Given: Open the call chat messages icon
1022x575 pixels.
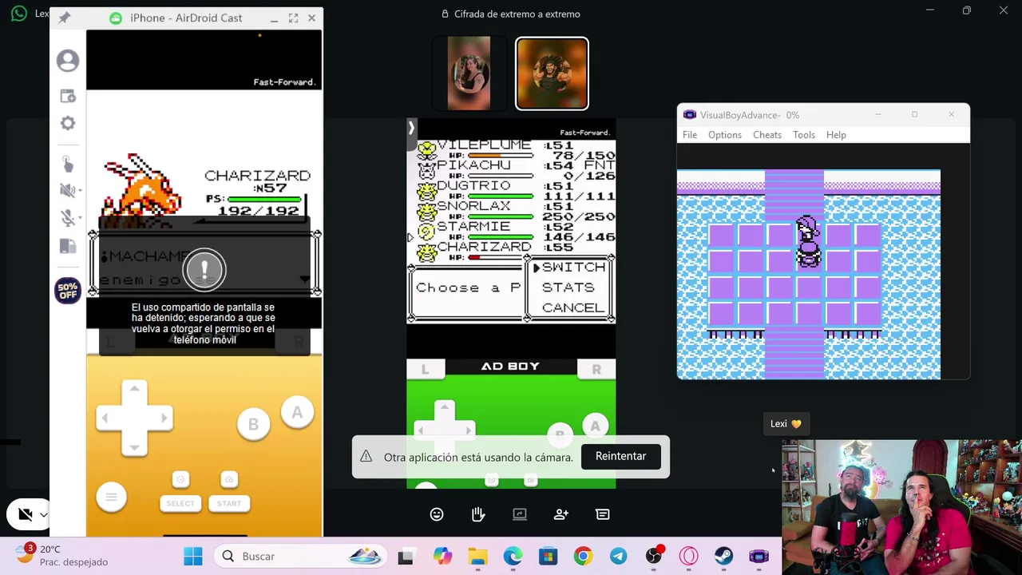Looking at the screenshot, I should (603, 514).
